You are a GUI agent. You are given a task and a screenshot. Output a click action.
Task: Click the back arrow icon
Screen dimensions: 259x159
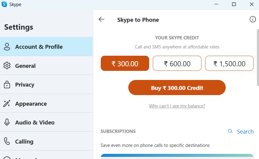pyautogui.click(x=101, y=19)
